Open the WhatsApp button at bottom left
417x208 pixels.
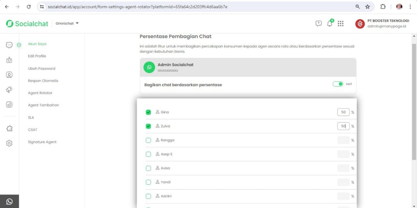tap(9, 201)
